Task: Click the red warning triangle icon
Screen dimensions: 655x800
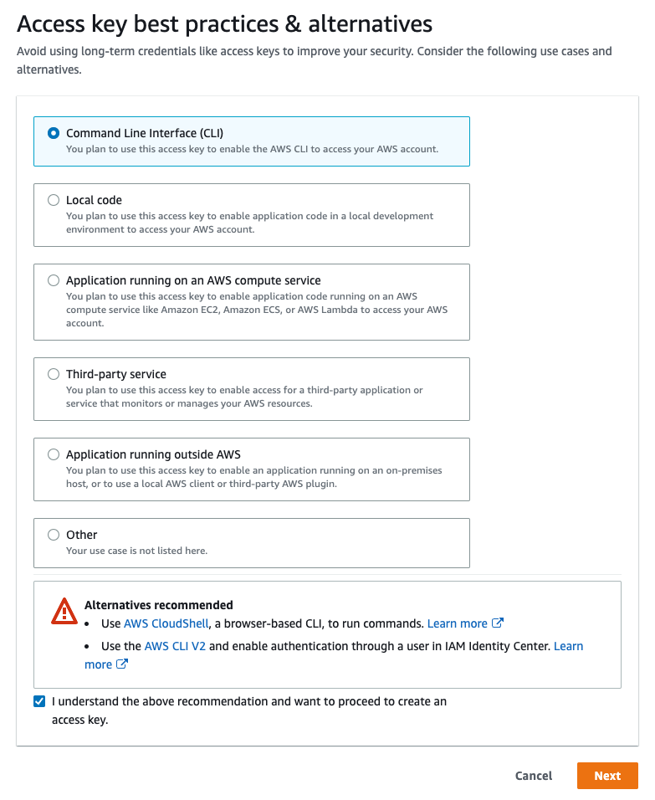Action: click(64, 611)
